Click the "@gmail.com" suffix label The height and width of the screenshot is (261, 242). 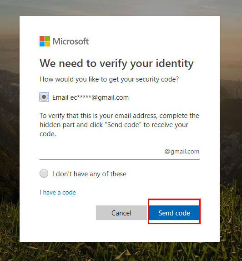click(x=182, y=152)
